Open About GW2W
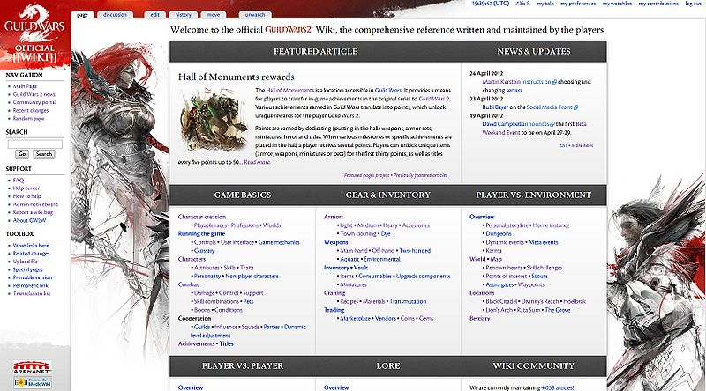Image resolution: width=706 pixels, height=391 pixels. [29, 221]
